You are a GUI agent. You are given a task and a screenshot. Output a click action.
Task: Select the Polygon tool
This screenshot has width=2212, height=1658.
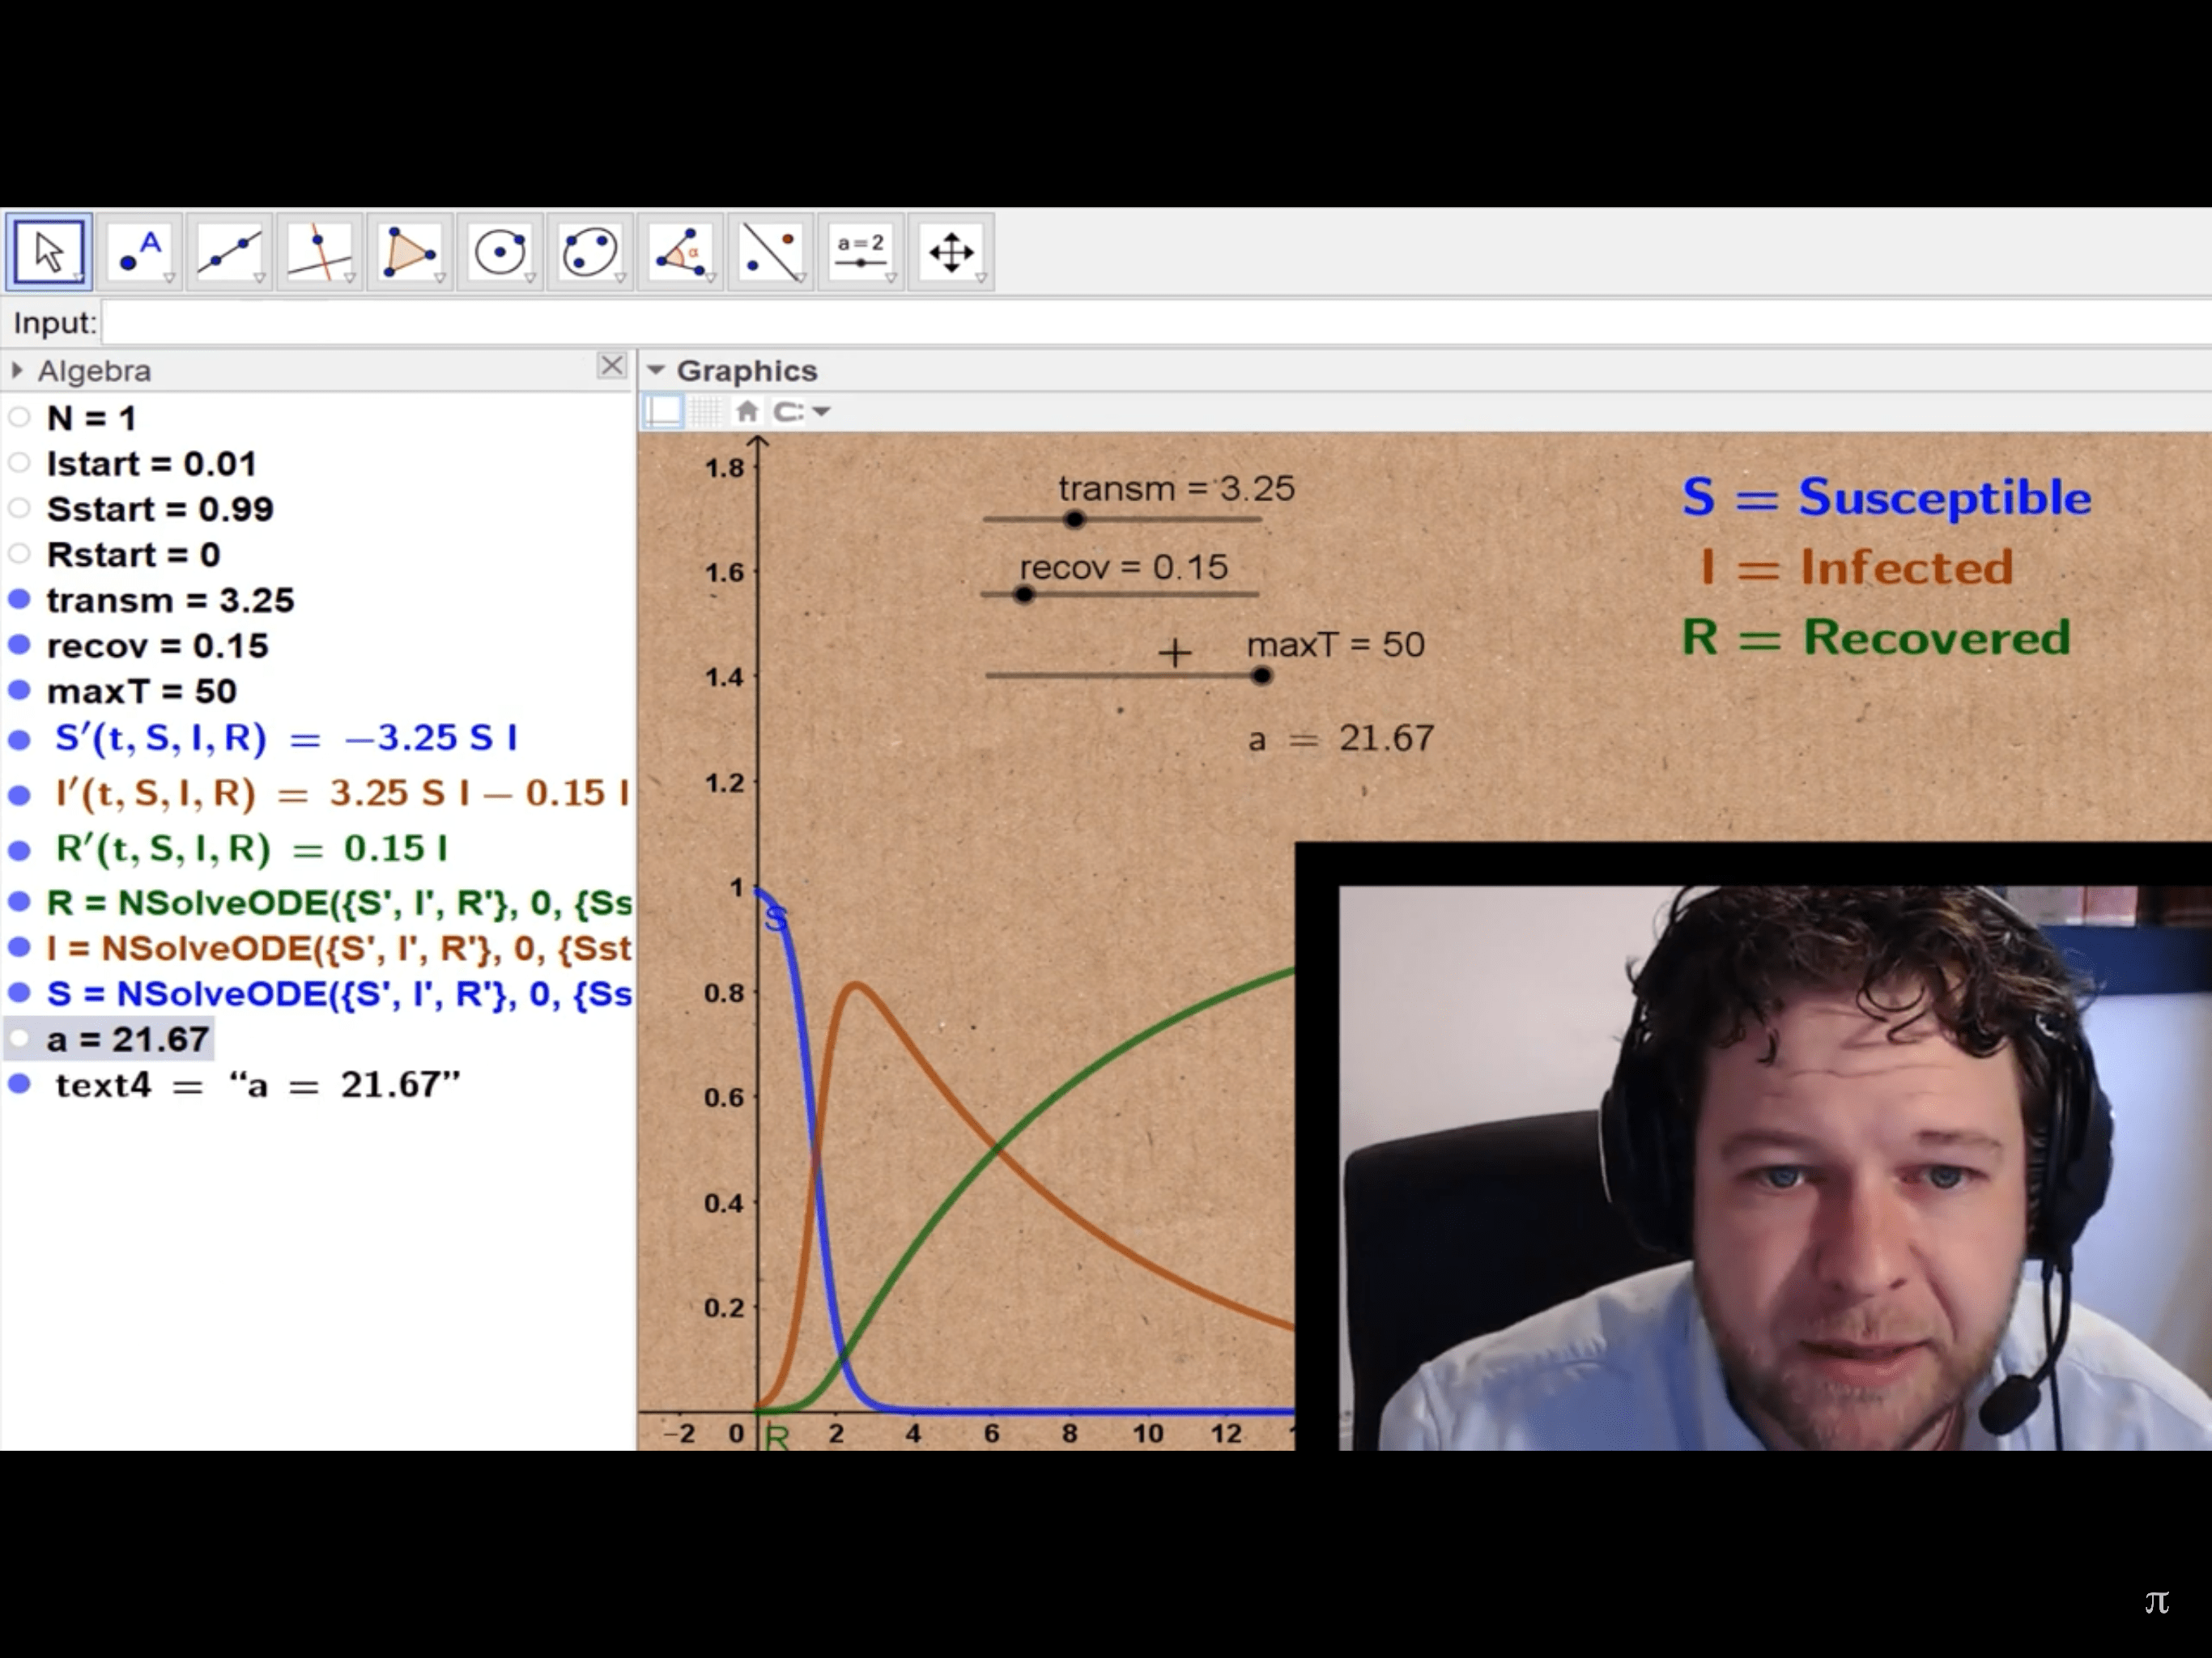409,252
